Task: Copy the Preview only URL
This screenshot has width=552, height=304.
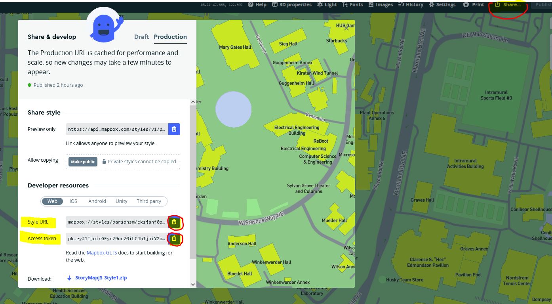Action: click(x=174, y=129)
